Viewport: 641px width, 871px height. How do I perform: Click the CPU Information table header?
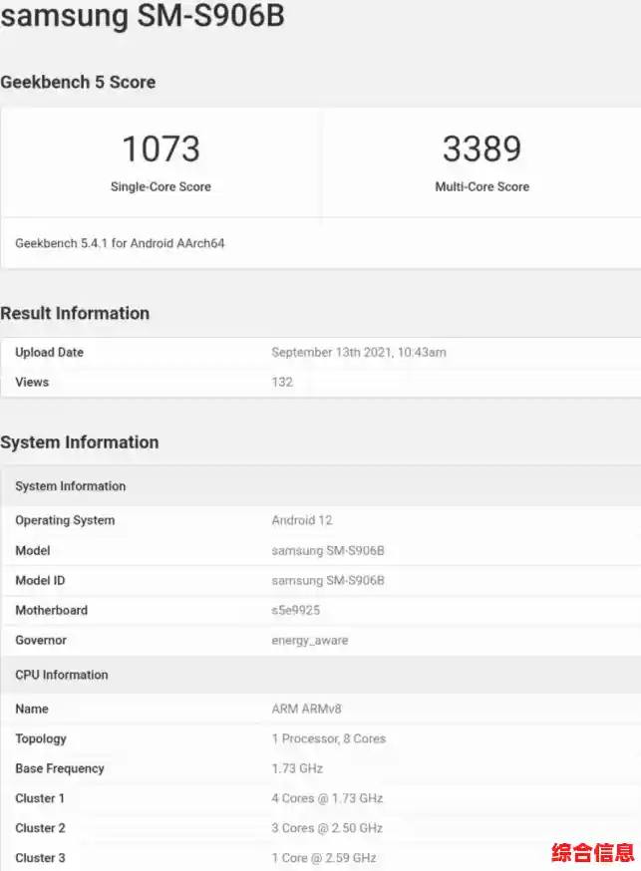point(62,675)
